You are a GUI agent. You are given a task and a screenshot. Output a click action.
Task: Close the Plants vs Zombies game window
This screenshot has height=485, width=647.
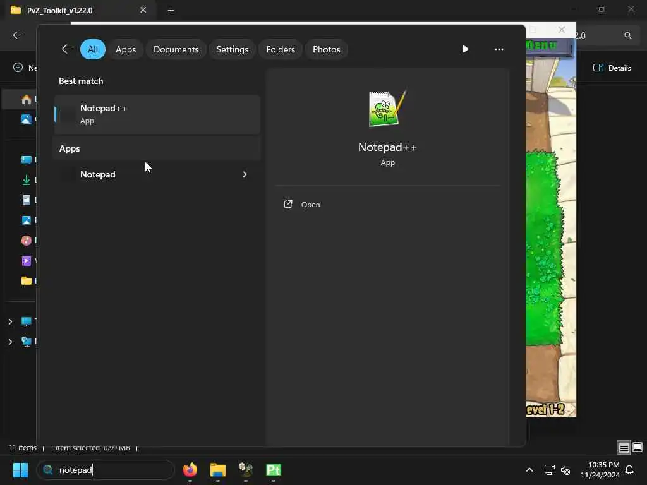coord(562,30)
